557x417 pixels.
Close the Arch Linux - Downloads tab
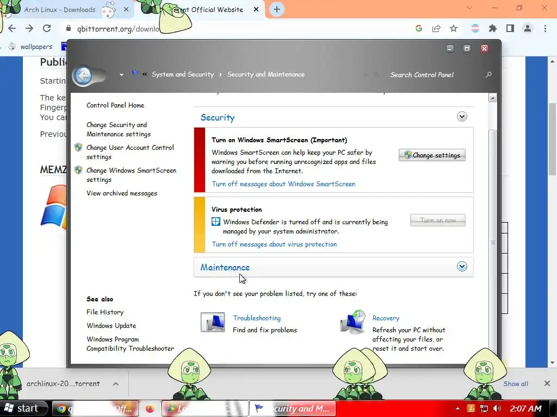pos(126,10)
